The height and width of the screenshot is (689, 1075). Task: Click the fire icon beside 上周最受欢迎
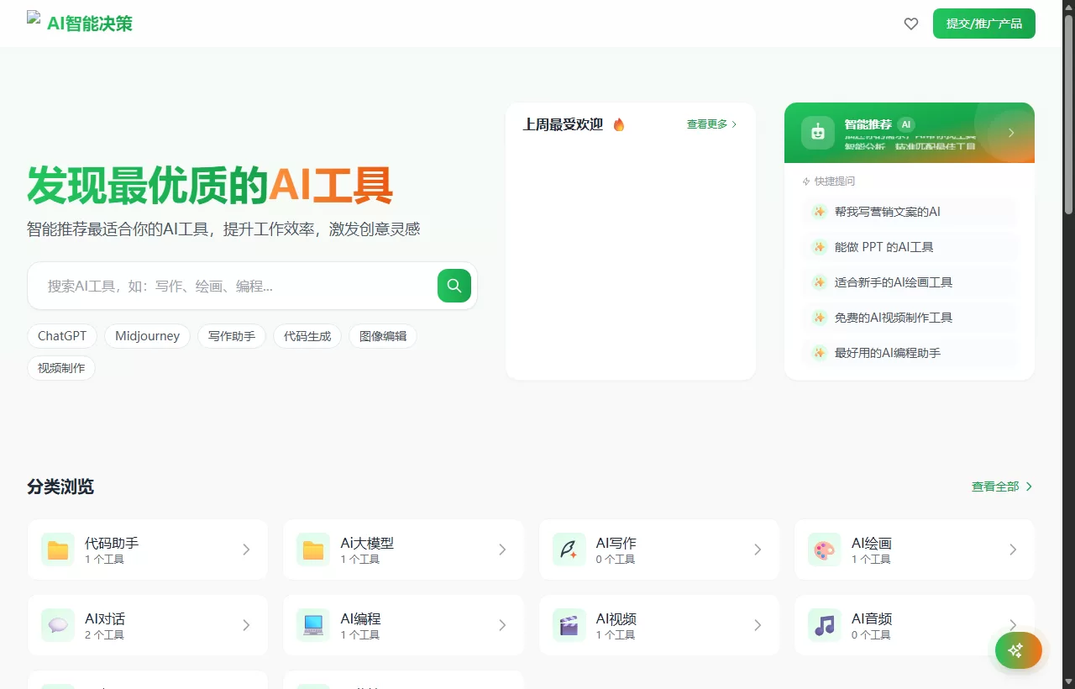(x=619, y=124)
